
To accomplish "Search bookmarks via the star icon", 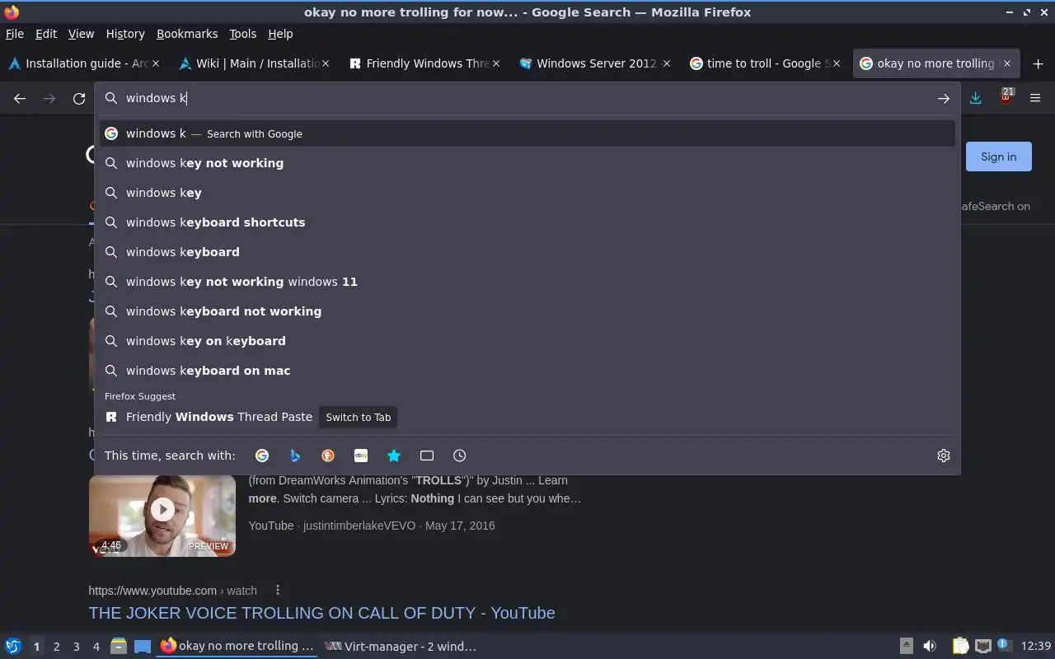I will (x=394, y=456).
